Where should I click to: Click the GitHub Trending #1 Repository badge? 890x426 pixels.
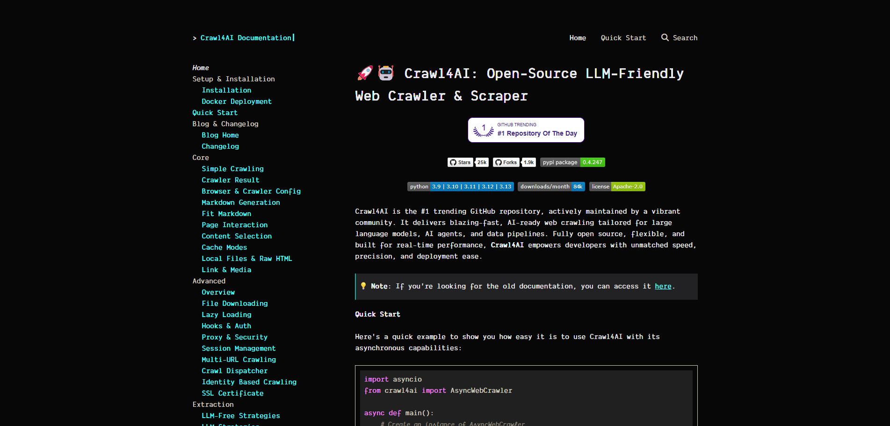[x=526, y=130]
